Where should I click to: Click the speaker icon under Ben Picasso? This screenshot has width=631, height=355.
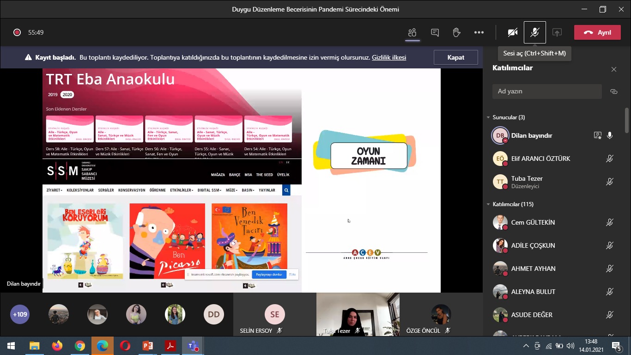point(163,285)
